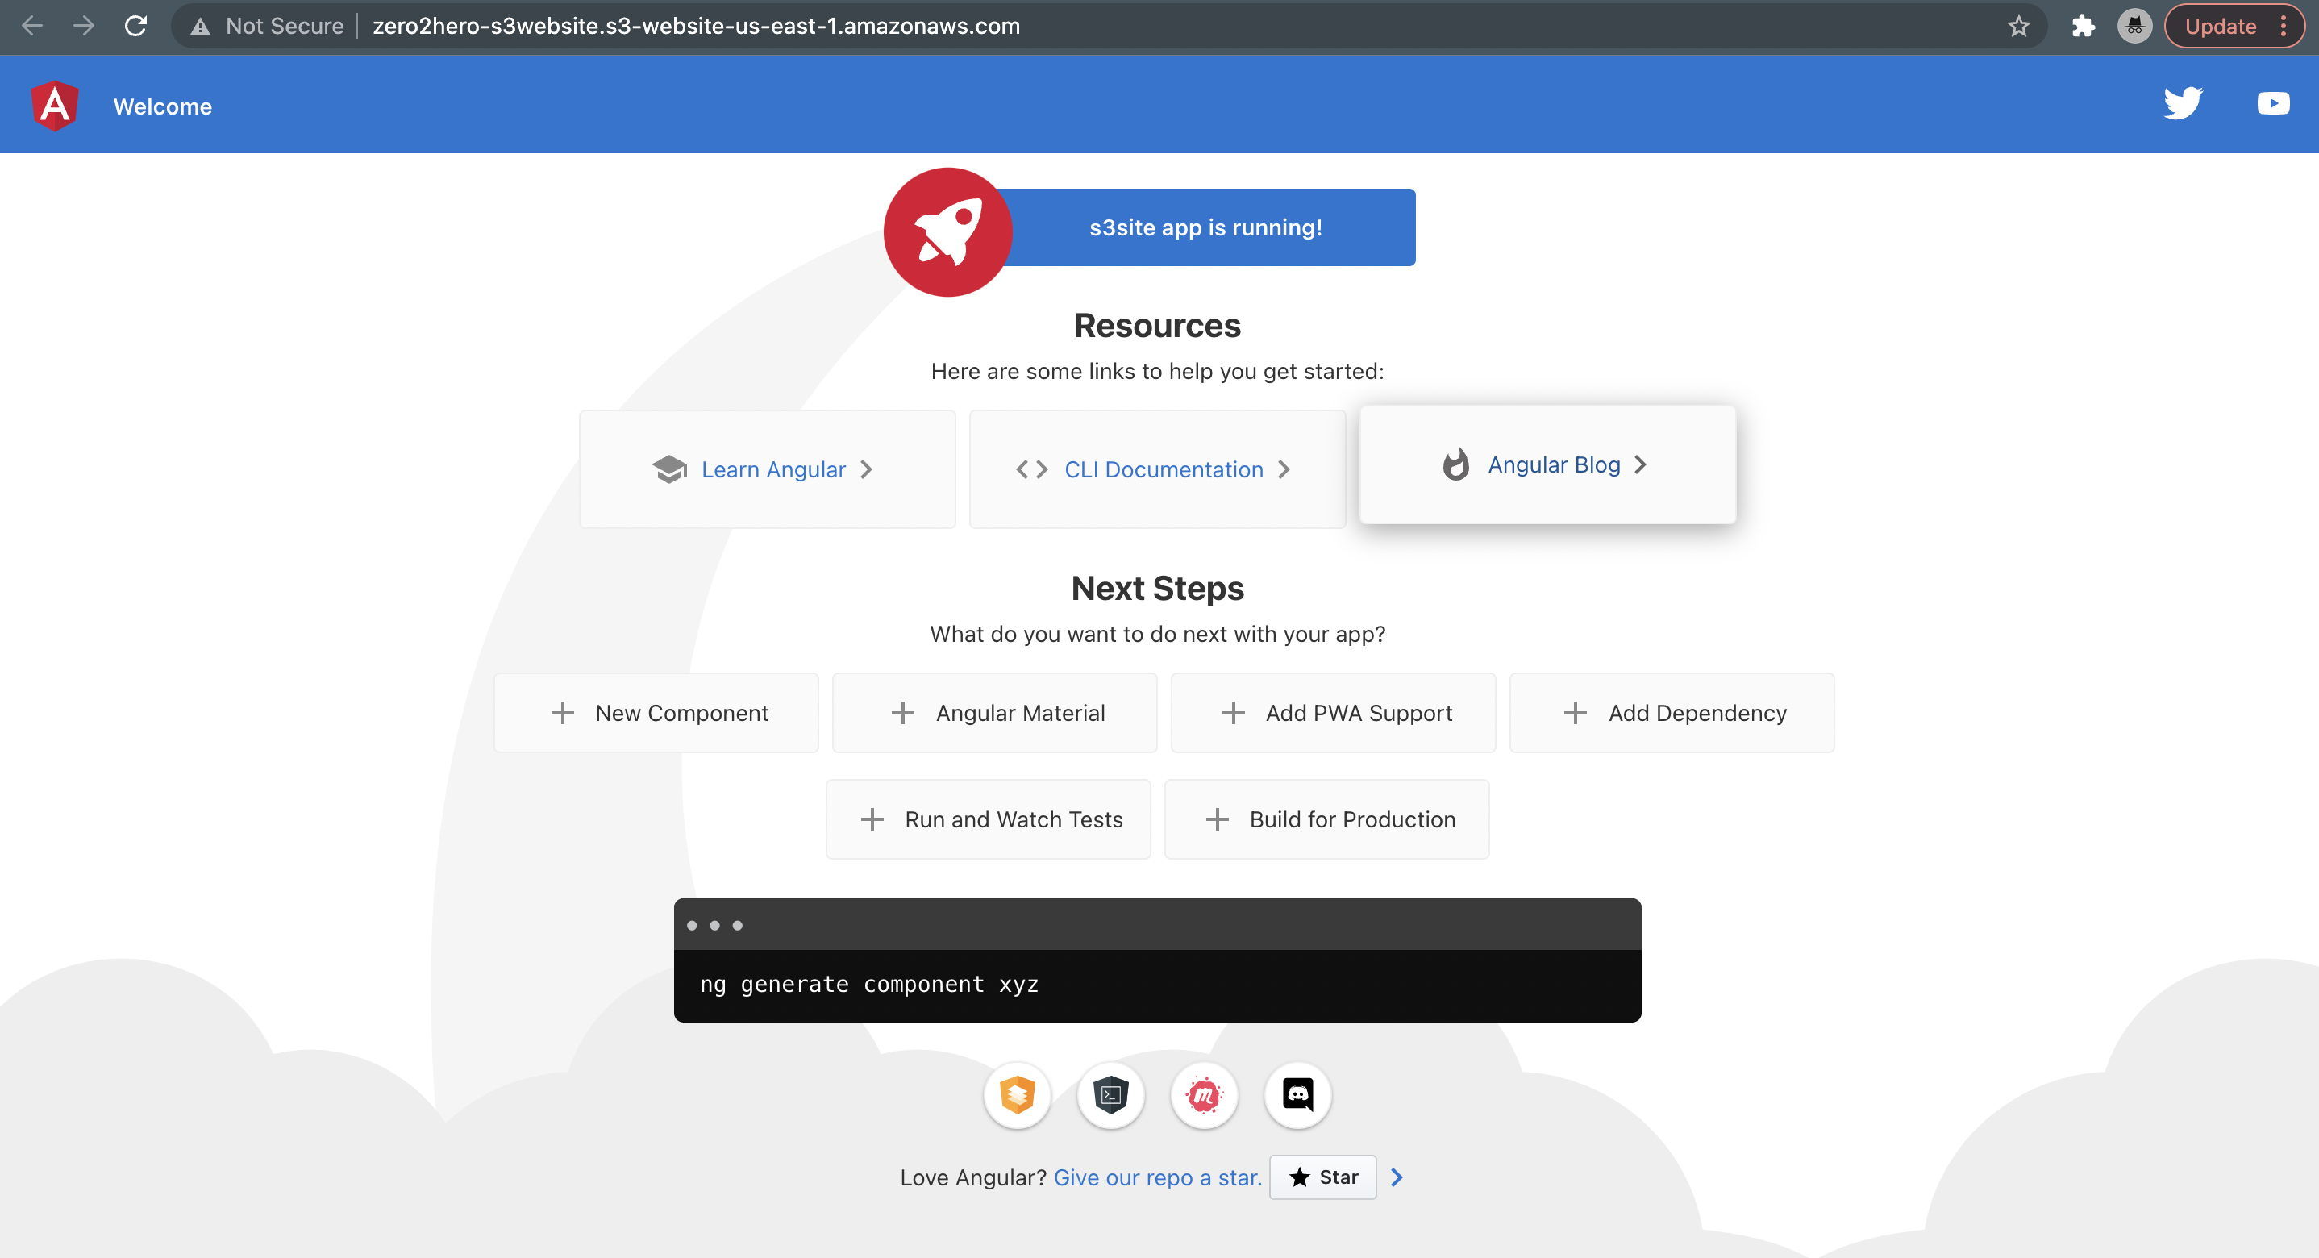Open the Angular Blog link
This screenshot has height=1258, width=2319.
[x=1554, y=464]
